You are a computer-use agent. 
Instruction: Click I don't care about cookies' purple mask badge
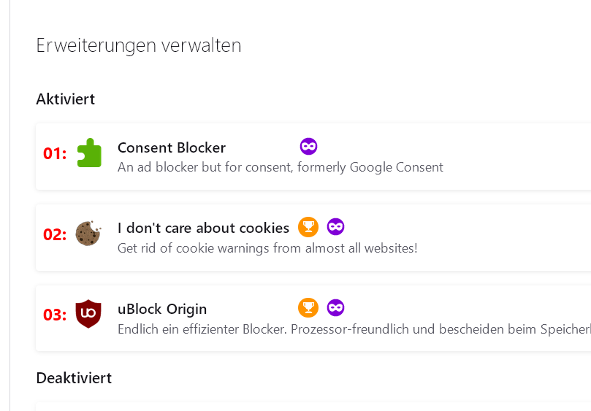click(335, 227)
